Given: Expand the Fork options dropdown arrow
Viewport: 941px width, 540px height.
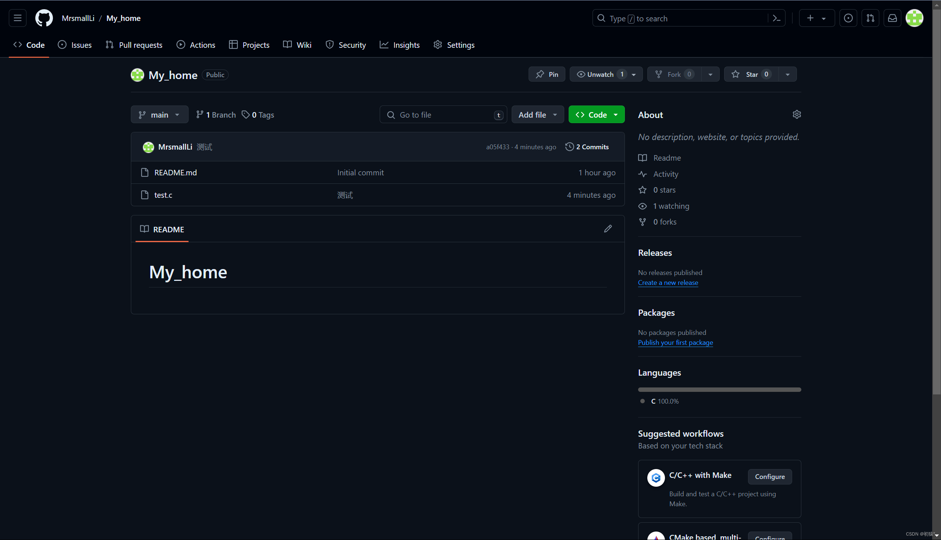Looking at the screenshot, I should [x=710, y=74].
